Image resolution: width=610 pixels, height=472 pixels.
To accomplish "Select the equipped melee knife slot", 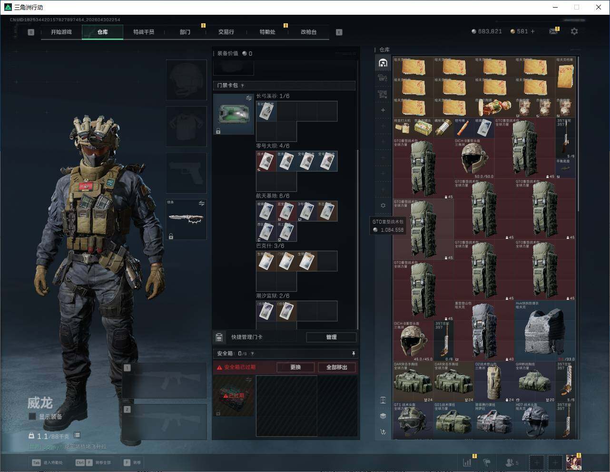I will tap(186, 219).
